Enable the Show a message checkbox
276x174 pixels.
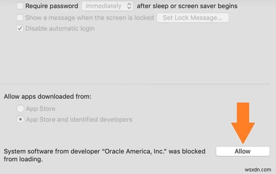click(20, 18)
